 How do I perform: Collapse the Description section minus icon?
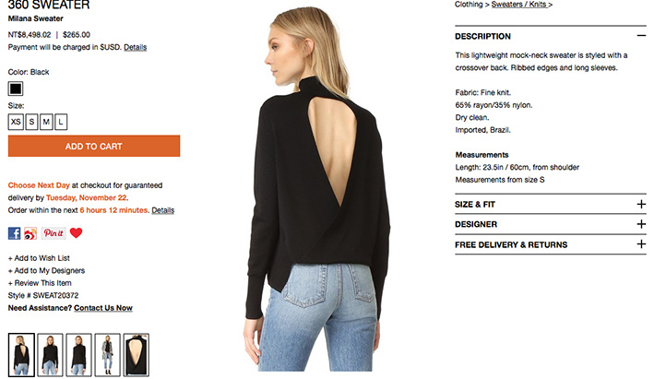point(641,36)
